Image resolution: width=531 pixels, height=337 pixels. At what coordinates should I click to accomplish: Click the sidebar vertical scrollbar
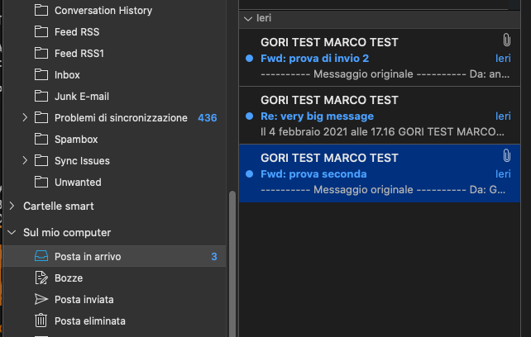point(232,264)
